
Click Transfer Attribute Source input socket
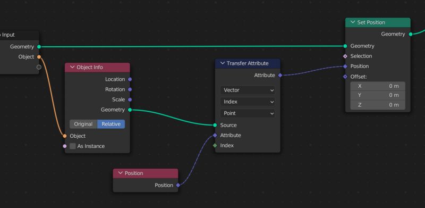(x=215, y=125)
